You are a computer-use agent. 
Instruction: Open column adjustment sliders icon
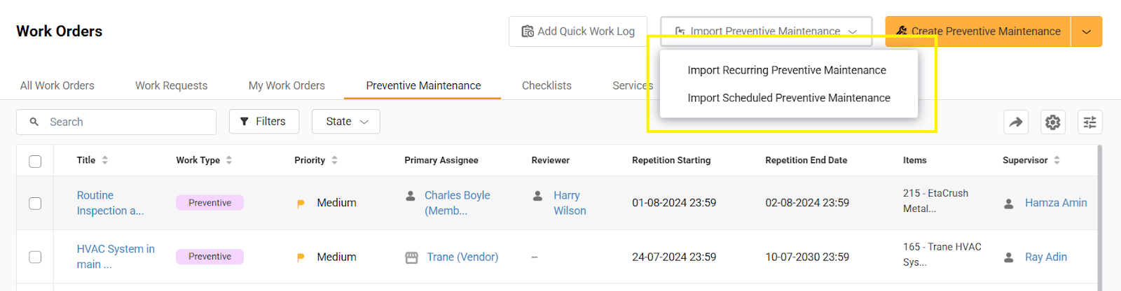tap(1089, 122)
